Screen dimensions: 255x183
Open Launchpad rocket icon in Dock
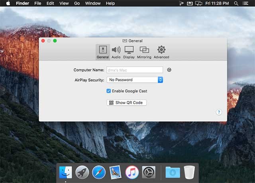[82, 172]
